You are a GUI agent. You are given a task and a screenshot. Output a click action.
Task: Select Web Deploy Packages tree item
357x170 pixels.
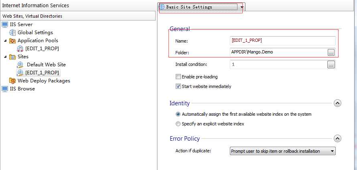pos(44,81)
